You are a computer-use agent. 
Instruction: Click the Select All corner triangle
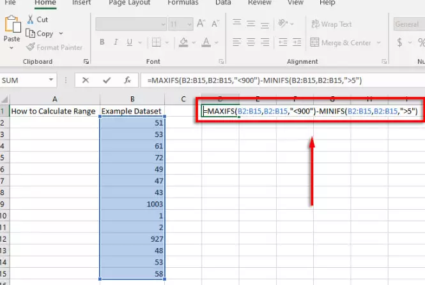click(4, 99)
